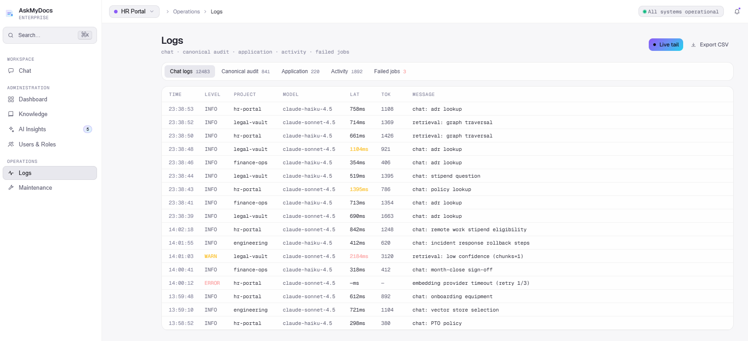The width and height of the screenshot is (748, 341).
Task: Toggle the Live tail button
Action: click(666, 45)
